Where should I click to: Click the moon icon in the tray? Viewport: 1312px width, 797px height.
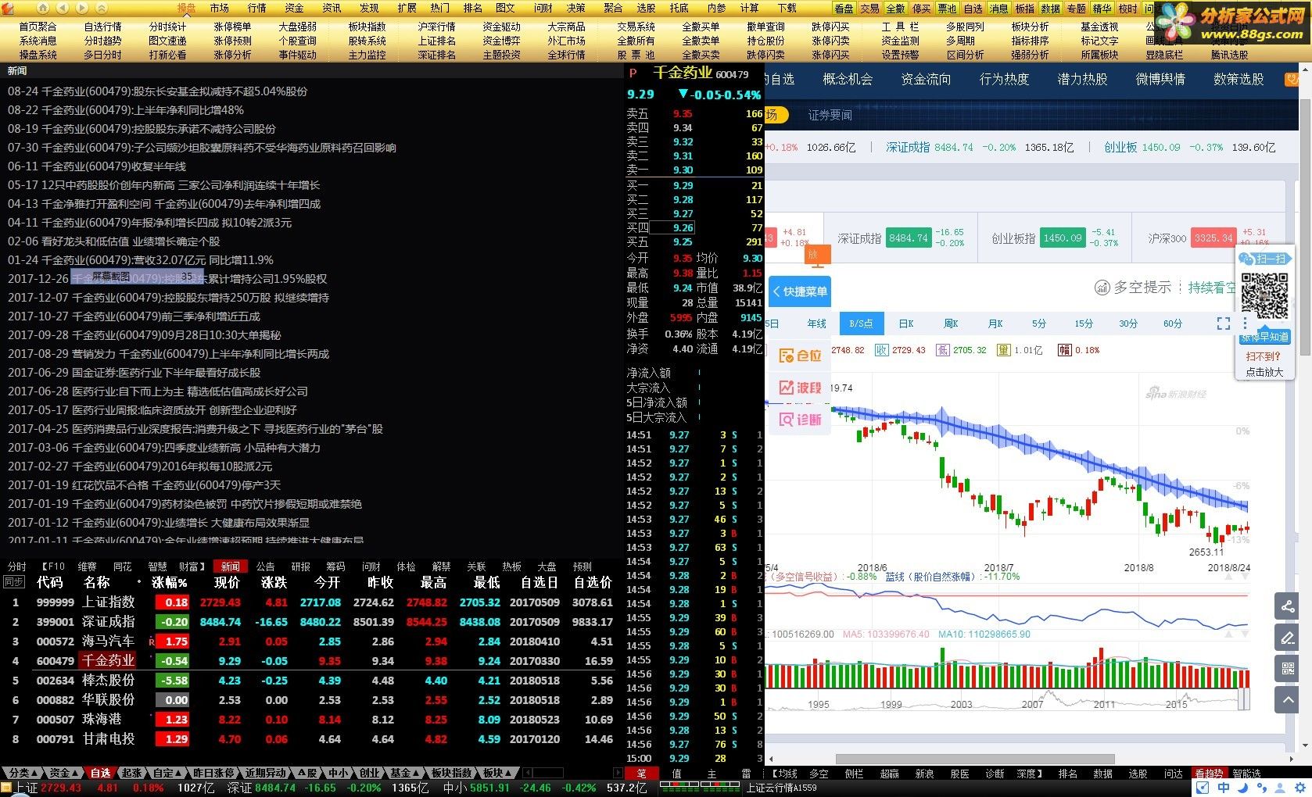click(x=1242, y=788)
